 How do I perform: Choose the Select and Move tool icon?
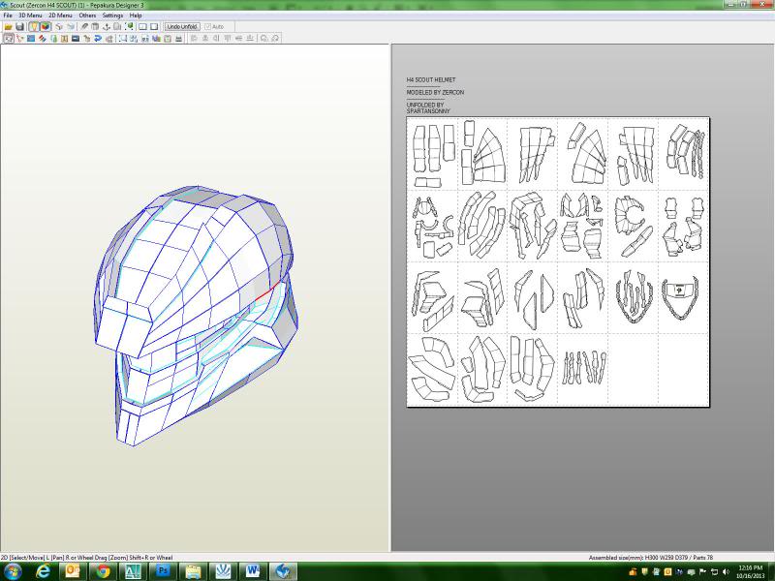point(9,39)
